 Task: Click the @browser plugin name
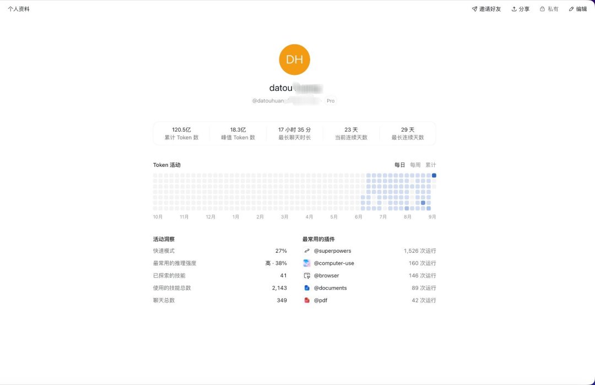326,276
